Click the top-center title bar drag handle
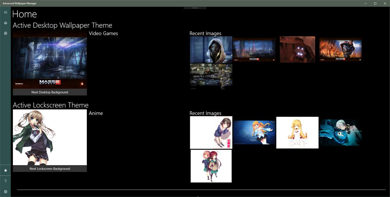 pos(195,8)
